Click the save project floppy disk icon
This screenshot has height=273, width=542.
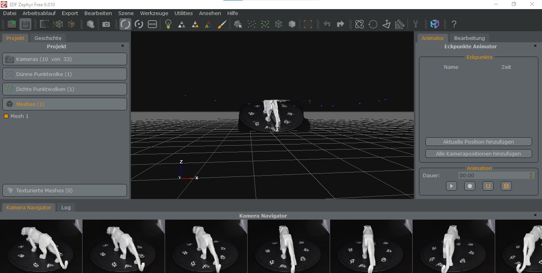[x=25, y=25]
